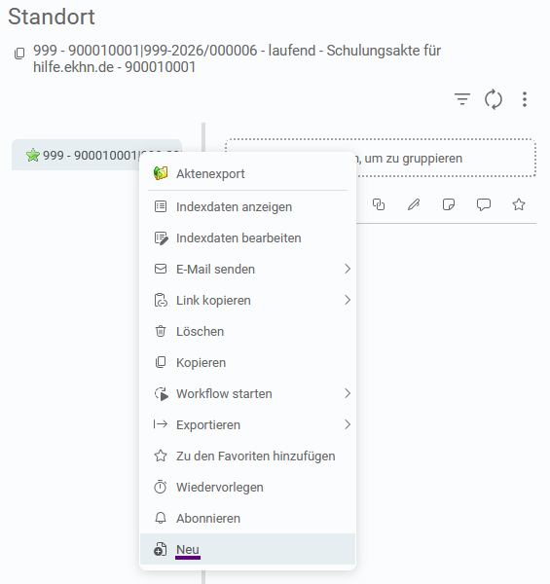The width and height of the screenshot is (550, 584).
Task: Click the pencil edit icon in column header
Action: pos(414,204)
